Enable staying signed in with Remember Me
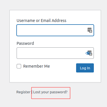Image resolution: width=107 pixels, height=107 pixels. [x=19, y=66]
